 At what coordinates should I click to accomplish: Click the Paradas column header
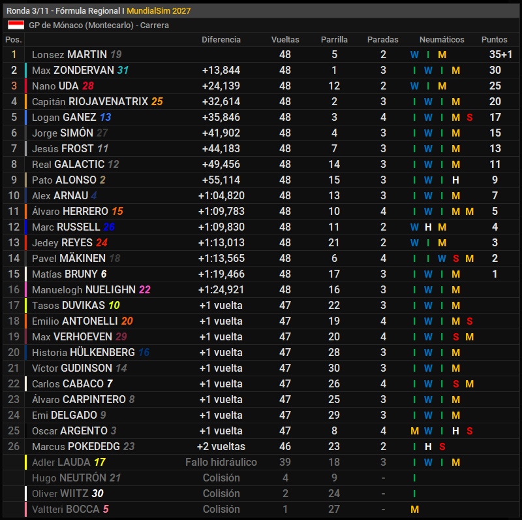click(x=382, y=40)
